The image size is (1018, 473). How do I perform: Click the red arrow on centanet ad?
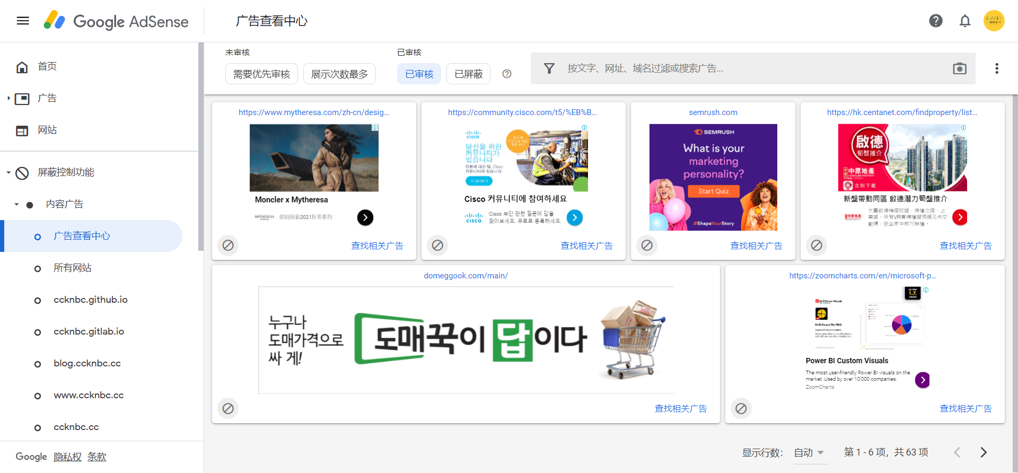(960, 217)
